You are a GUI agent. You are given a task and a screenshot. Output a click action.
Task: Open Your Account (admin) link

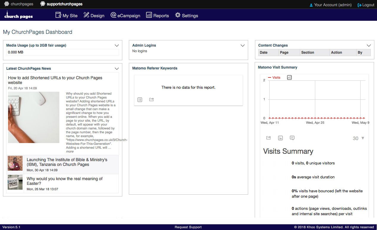pyautogui.click(x=330, y=5)
